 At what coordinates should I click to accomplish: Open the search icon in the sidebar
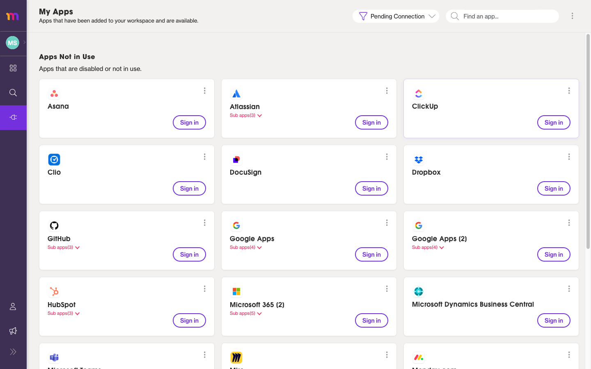click(13, 93)
